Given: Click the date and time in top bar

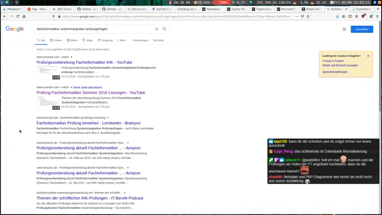Looking at the screenshot, I should coord(352,2).
